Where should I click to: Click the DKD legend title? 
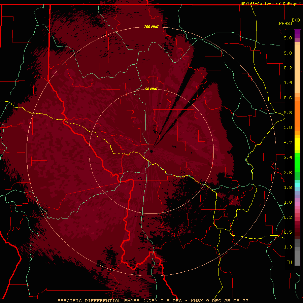pos(296,20)
